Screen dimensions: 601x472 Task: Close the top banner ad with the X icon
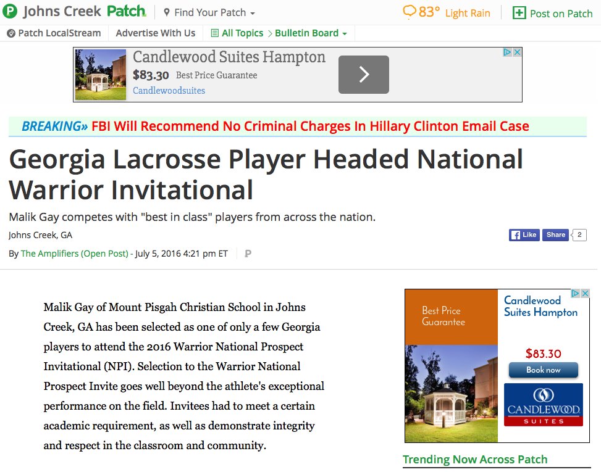coord(516,52)
